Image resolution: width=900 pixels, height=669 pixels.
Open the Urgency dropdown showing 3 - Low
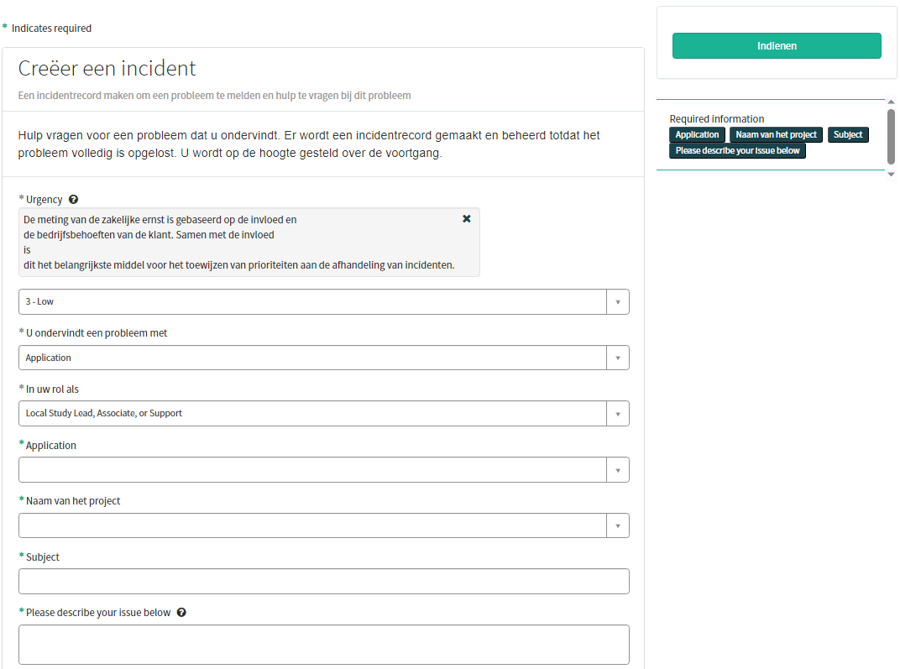(x=312, y=302)
